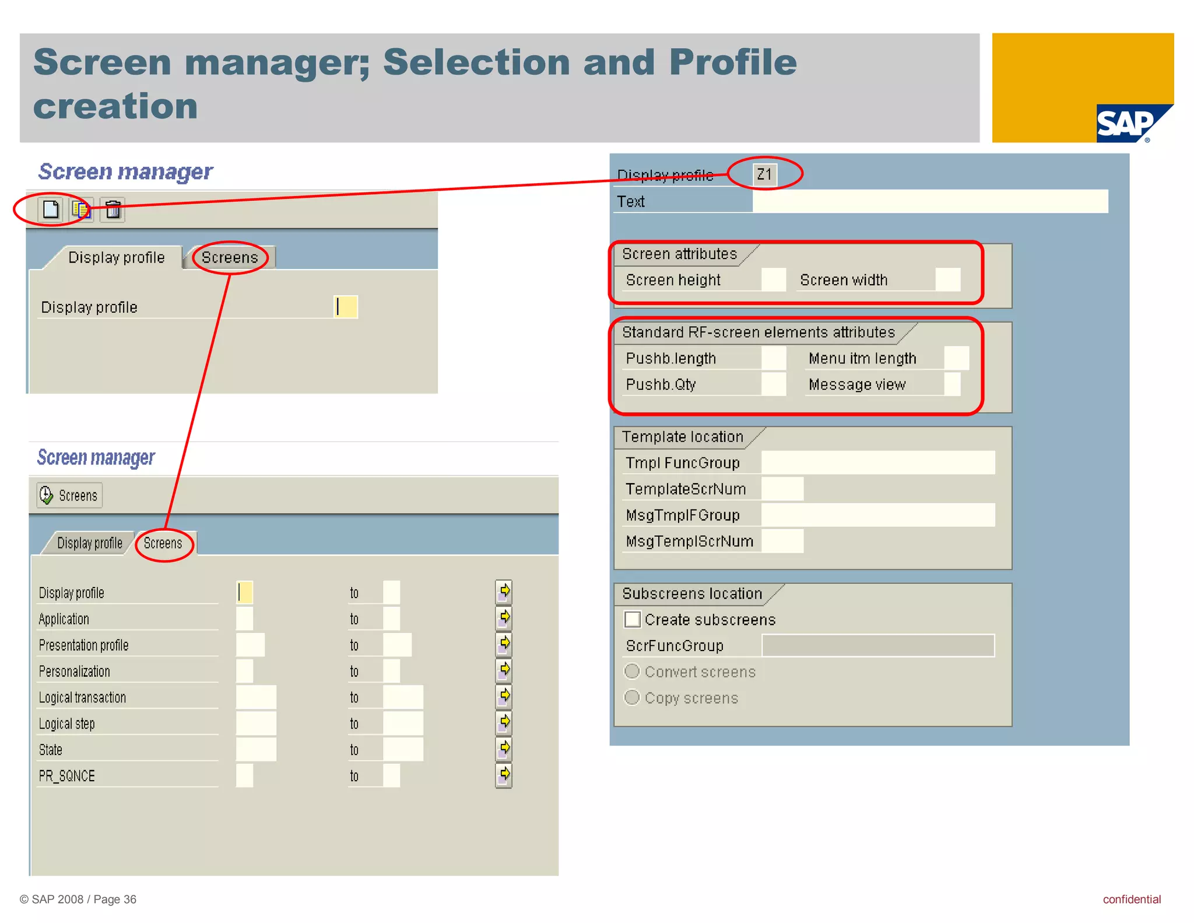
Task: Click multiple selection arrow for State row
Action: (504, 749)
